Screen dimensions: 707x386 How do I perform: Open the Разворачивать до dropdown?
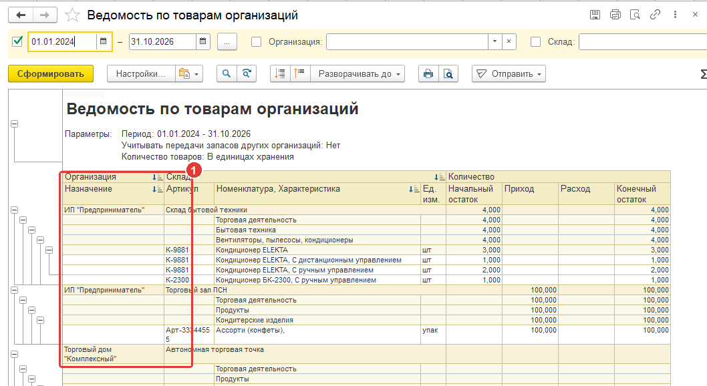click(x=359, y=74)
